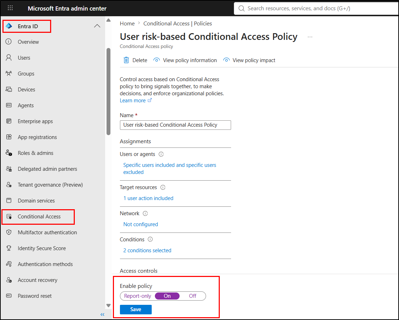Open Specific users included and excluded link
399x320 pixels.
click(x=170, y=169)
